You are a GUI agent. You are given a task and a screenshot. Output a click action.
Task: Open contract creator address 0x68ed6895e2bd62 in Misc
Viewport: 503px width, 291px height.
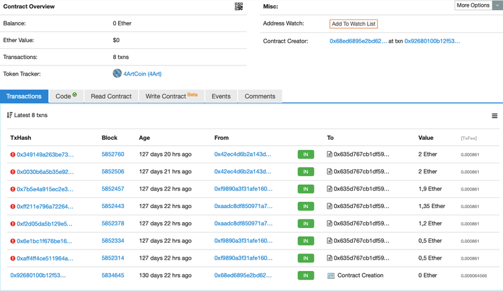point(358,41)
